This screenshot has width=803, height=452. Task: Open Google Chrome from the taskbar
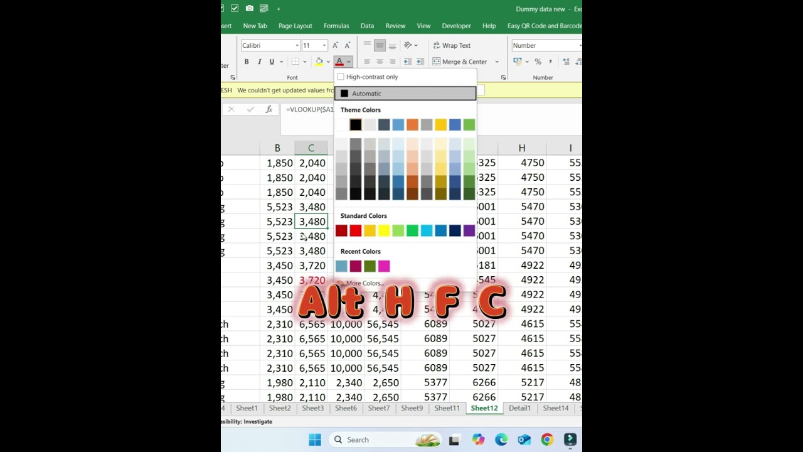click(x=547, y=440)
